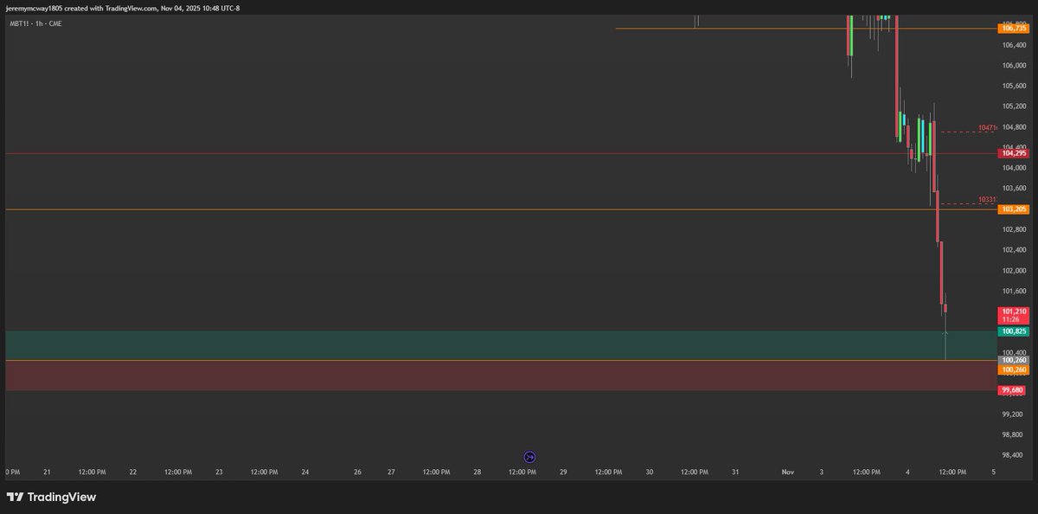
Task: Click date 24 on the time axis
Action: pos(305,472)
